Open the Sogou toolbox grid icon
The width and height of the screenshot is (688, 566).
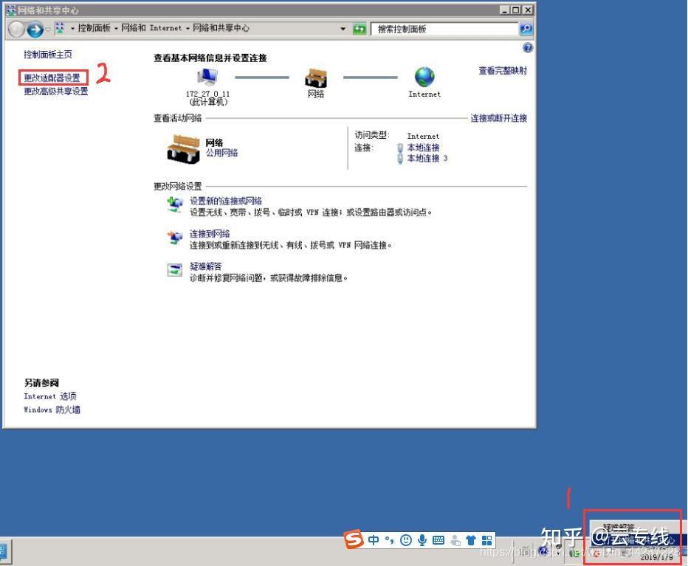[x=486, y=540]
